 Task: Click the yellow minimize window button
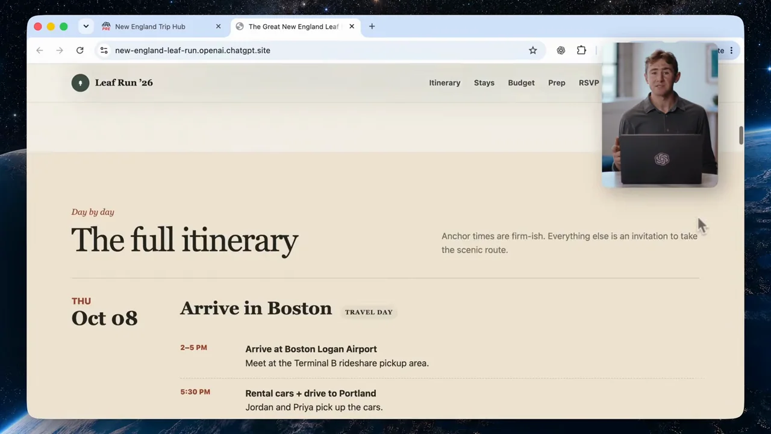[x=51, y=27]
